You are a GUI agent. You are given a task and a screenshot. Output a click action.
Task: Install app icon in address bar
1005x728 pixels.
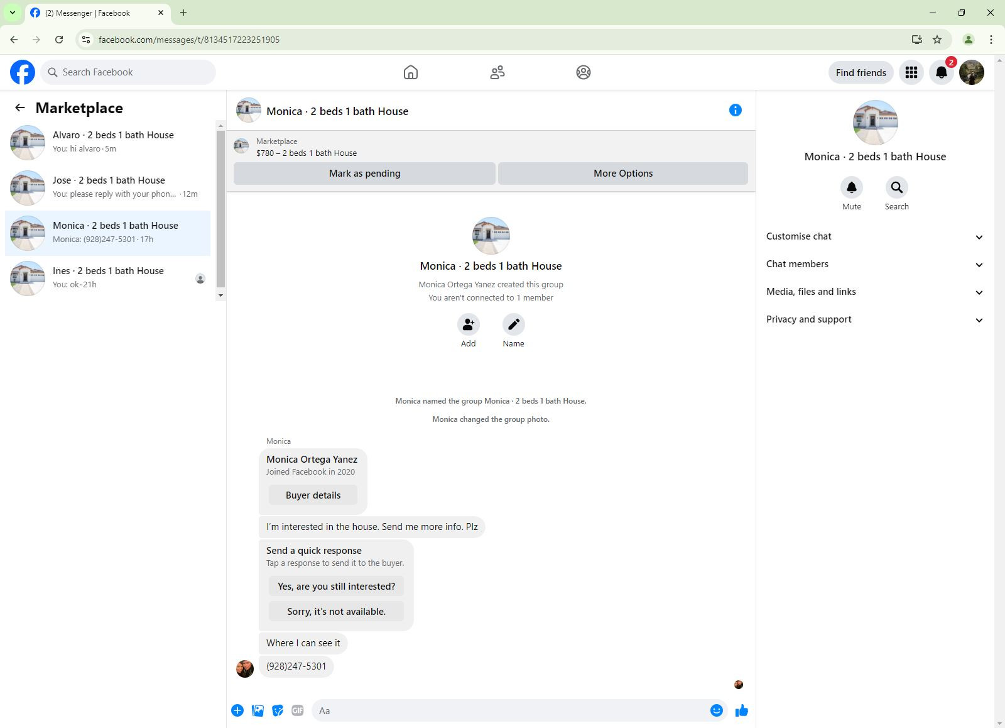917,40
